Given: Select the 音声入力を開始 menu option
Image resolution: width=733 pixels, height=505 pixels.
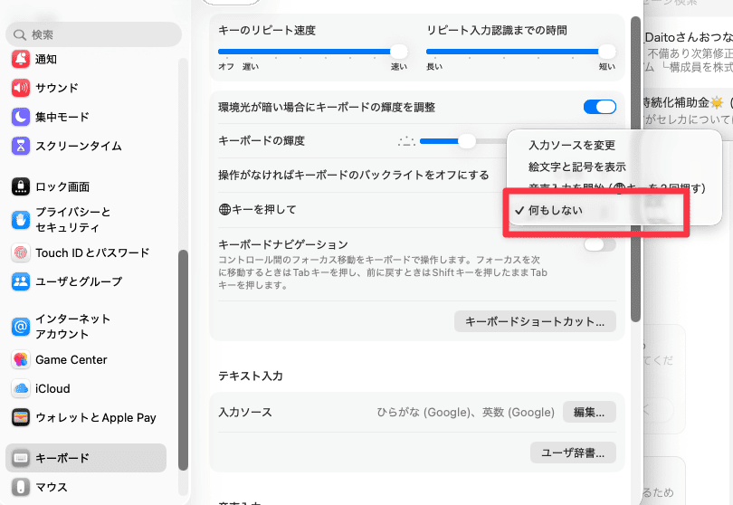Looking at the screenshot, I should coord(617,188).
